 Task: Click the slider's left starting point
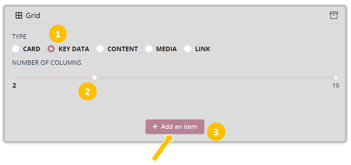(14, 77)
